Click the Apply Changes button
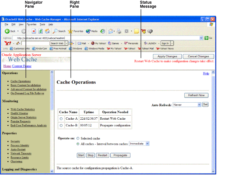This screenshot has height=180, width=225. coord(167,56)
